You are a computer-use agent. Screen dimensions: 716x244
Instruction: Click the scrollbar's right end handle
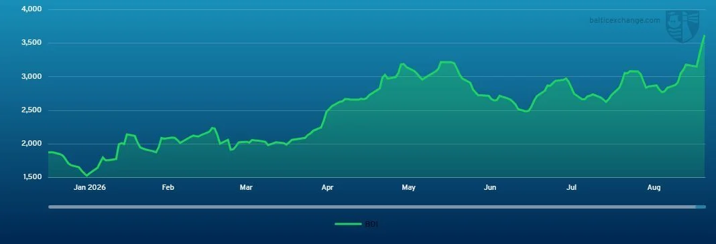click(701, 207)
